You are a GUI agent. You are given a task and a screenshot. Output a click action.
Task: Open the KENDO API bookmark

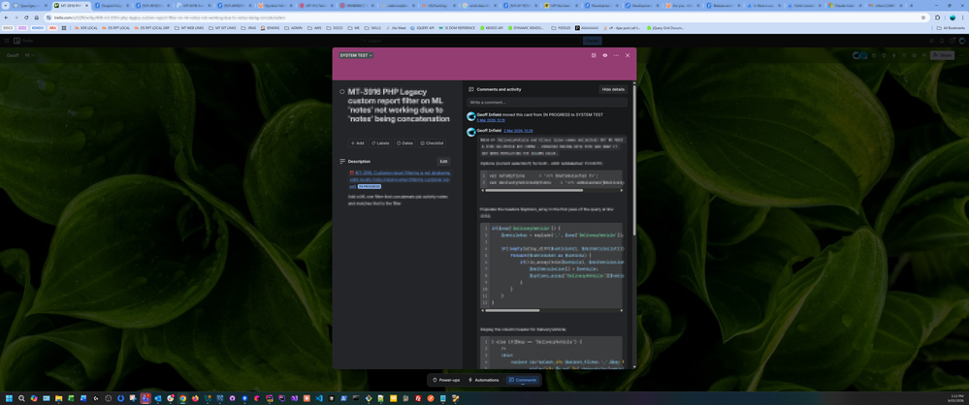pyautogui.click(x=492, y=28)
